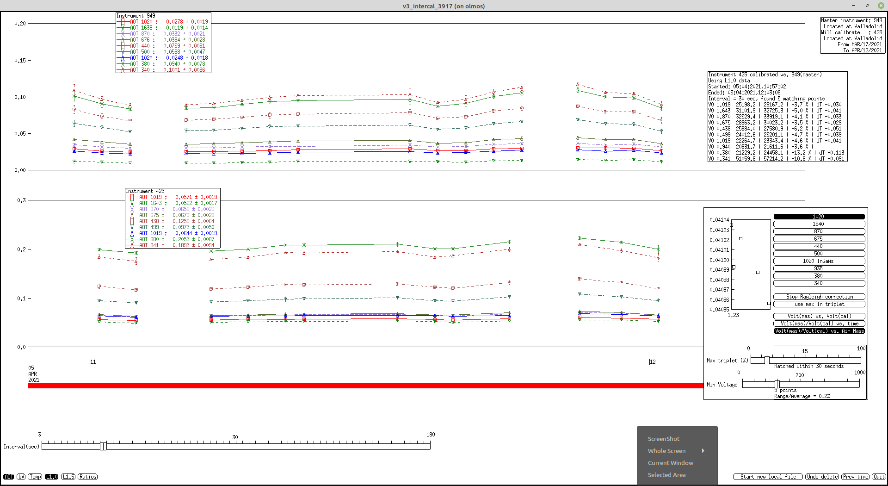Viewport: 888px width, 486px height.
Task: Click the Min Voltage slider handle
Action: 777,384
